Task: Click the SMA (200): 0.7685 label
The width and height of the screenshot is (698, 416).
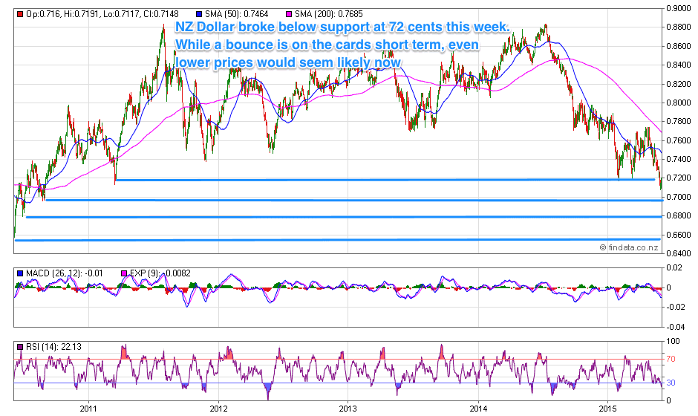Action: 328,14
